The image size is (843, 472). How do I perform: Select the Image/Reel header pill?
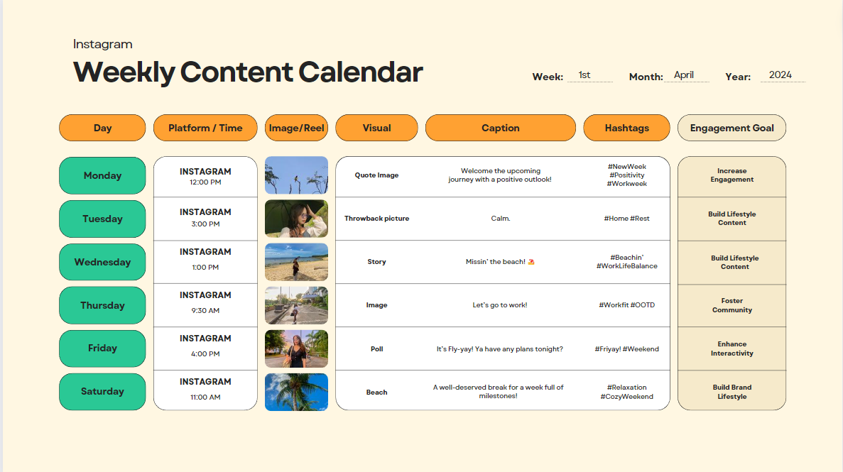[x=296, y=128]
